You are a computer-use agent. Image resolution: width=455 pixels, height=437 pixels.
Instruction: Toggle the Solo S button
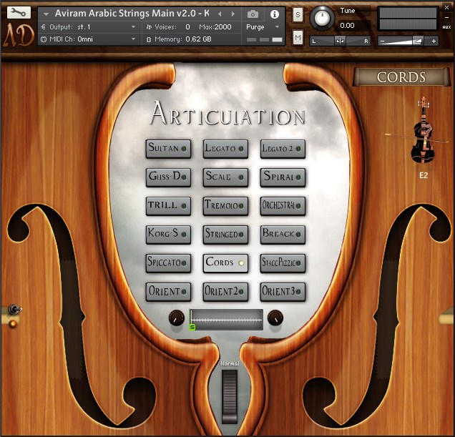(x=298, y=15)
